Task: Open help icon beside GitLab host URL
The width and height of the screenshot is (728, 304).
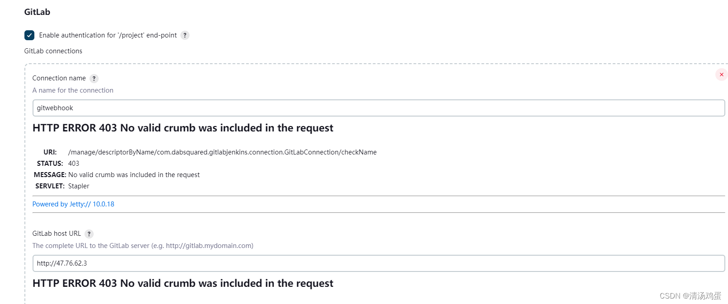Action: [x=89, y=234]
